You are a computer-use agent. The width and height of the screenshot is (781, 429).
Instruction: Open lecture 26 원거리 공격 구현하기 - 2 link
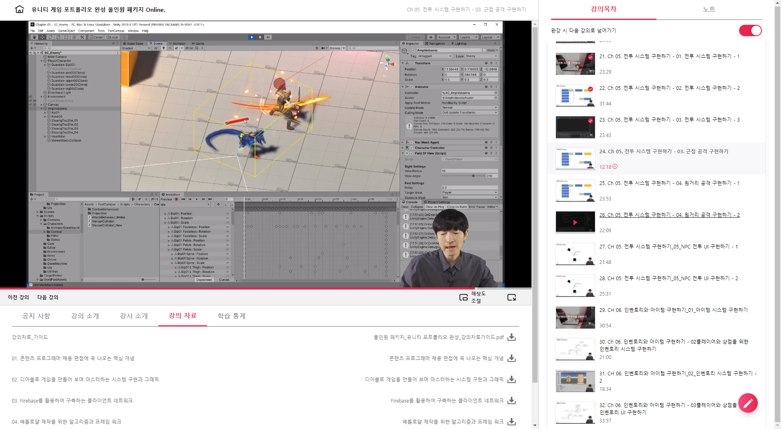[669, 215]
